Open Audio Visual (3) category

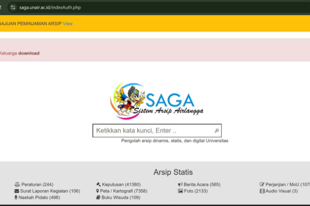point(282,191)
